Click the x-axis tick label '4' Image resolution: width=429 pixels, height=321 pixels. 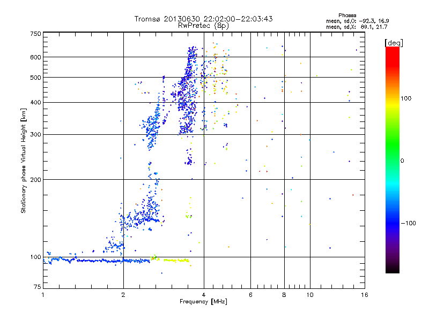click(204, 295)
